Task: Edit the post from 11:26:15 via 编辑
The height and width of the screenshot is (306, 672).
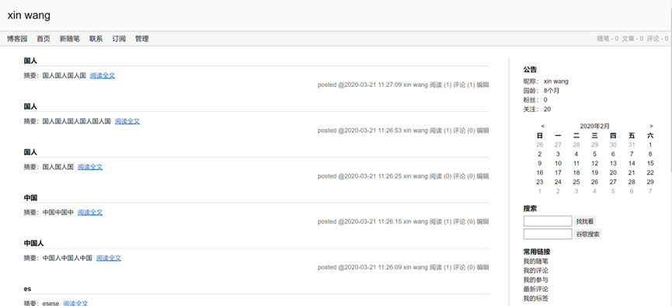Action: pos(483,221)
